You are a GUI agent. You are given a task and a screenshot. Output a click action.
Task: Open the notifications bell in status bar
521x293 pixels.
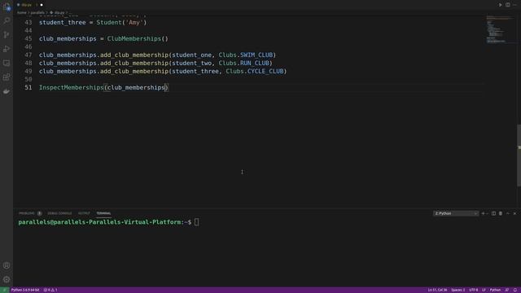pos(515,290)
